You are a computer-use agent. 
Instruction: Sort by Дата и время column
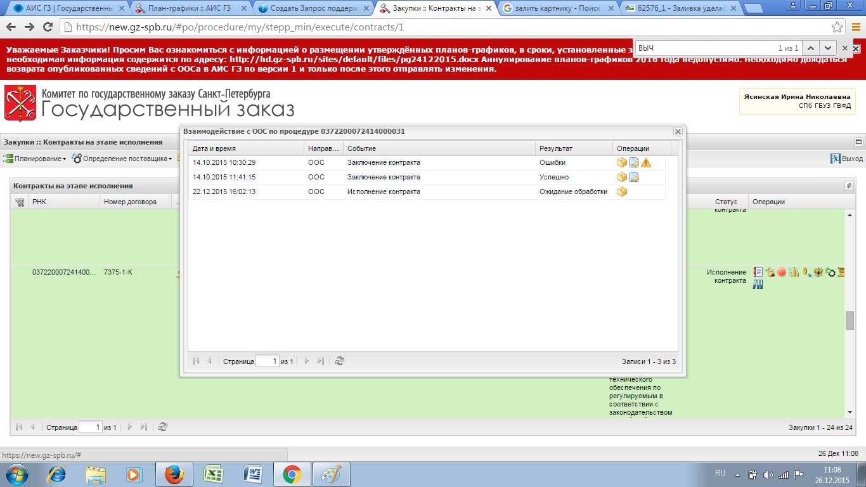click(x=247, y=148)
